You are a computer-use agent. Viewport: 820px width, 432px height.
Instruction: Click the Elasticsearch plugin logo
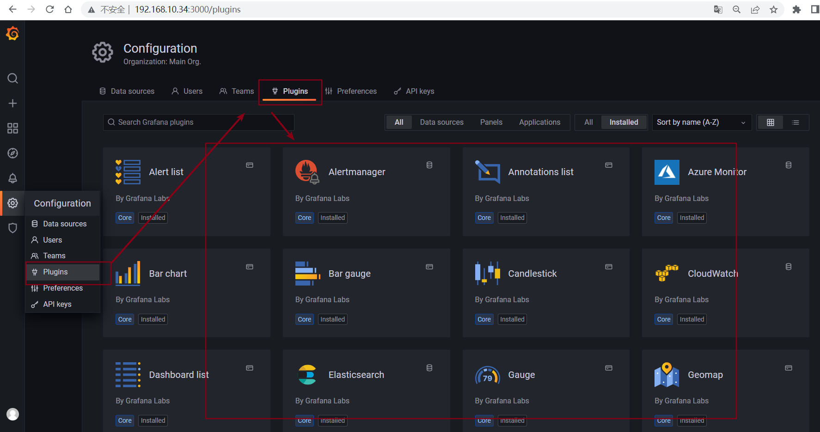[x=307, y=375]
